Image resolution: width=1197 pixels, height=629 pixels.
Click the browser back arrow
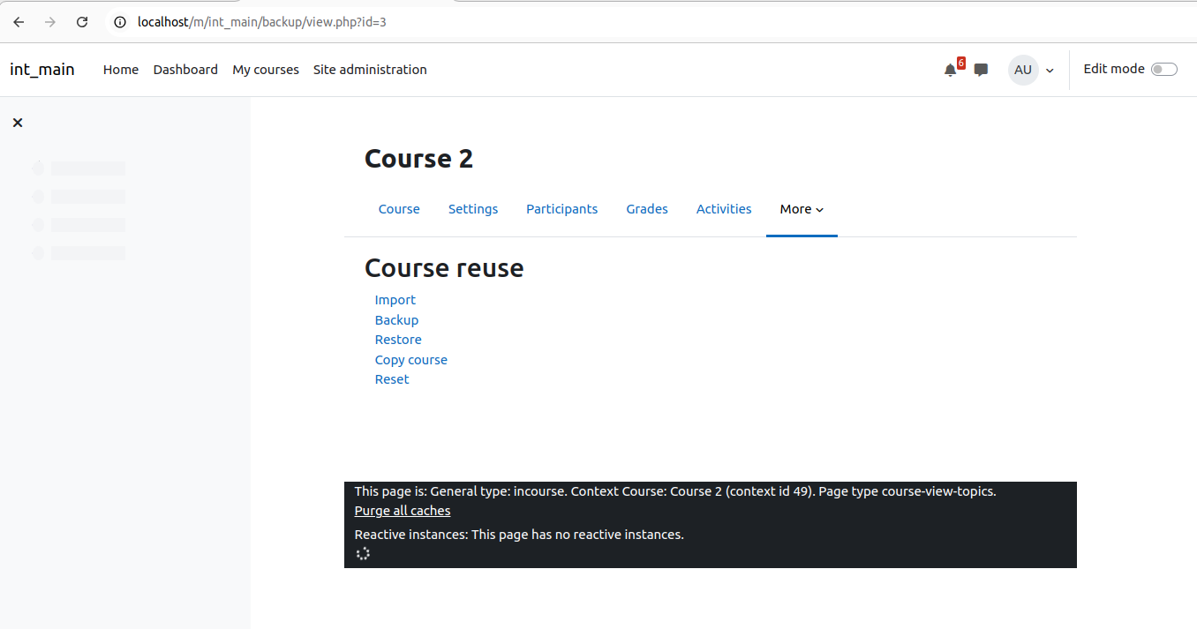19,22
